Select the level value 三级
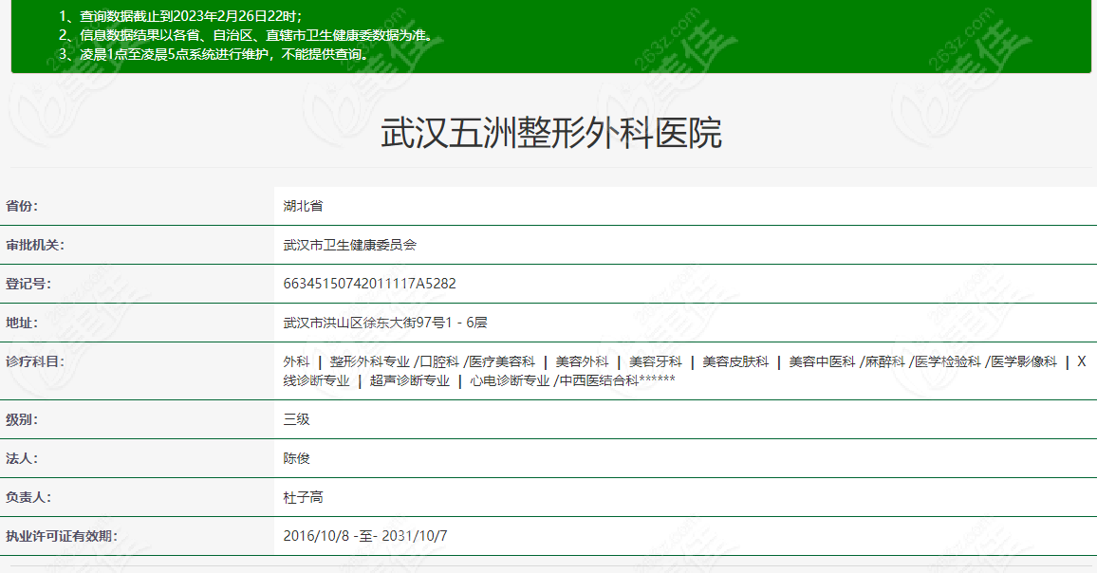1097x573 pixels. pyautogui.click(x=297, y=419)
